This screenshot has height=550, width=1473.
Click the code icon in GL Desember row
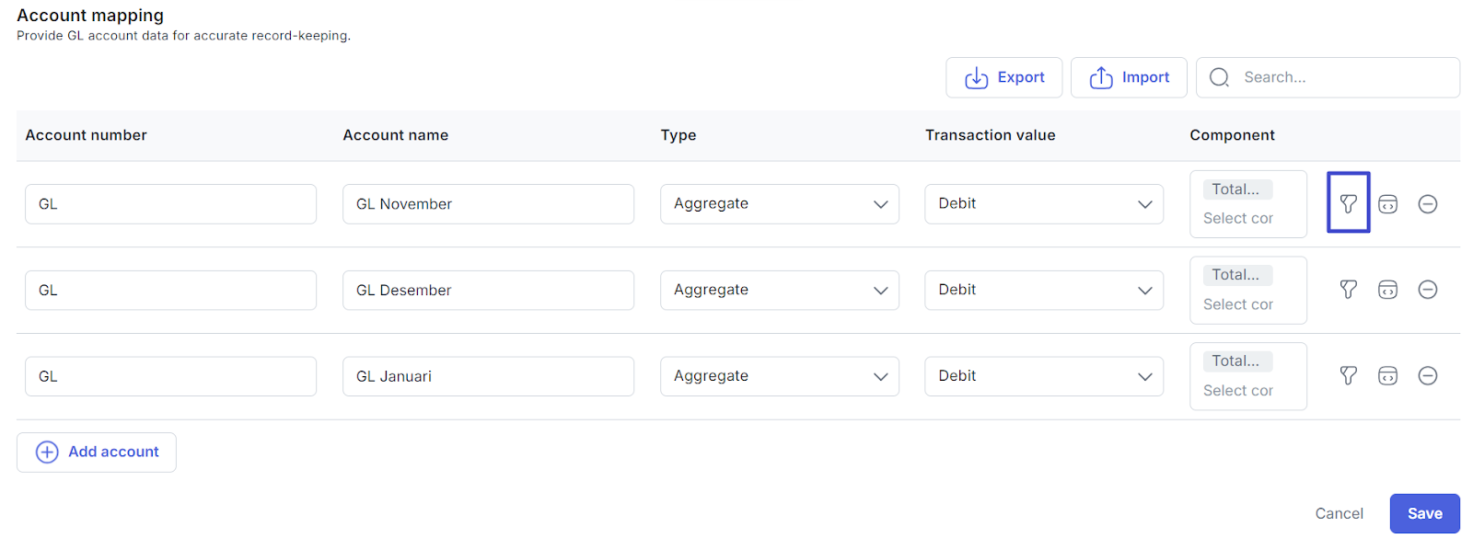[x=1387, y=290]
